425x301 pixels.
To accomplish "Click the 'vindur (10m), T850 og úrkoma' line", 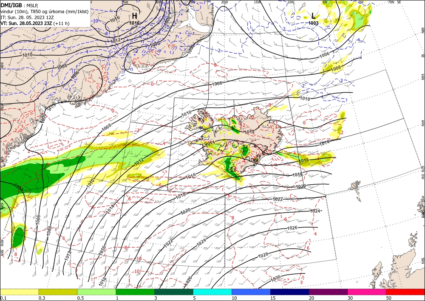I will [44, 11].
